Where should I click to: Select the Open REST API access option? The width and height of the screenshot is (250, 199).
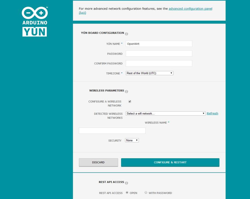[x=127, y=193]
